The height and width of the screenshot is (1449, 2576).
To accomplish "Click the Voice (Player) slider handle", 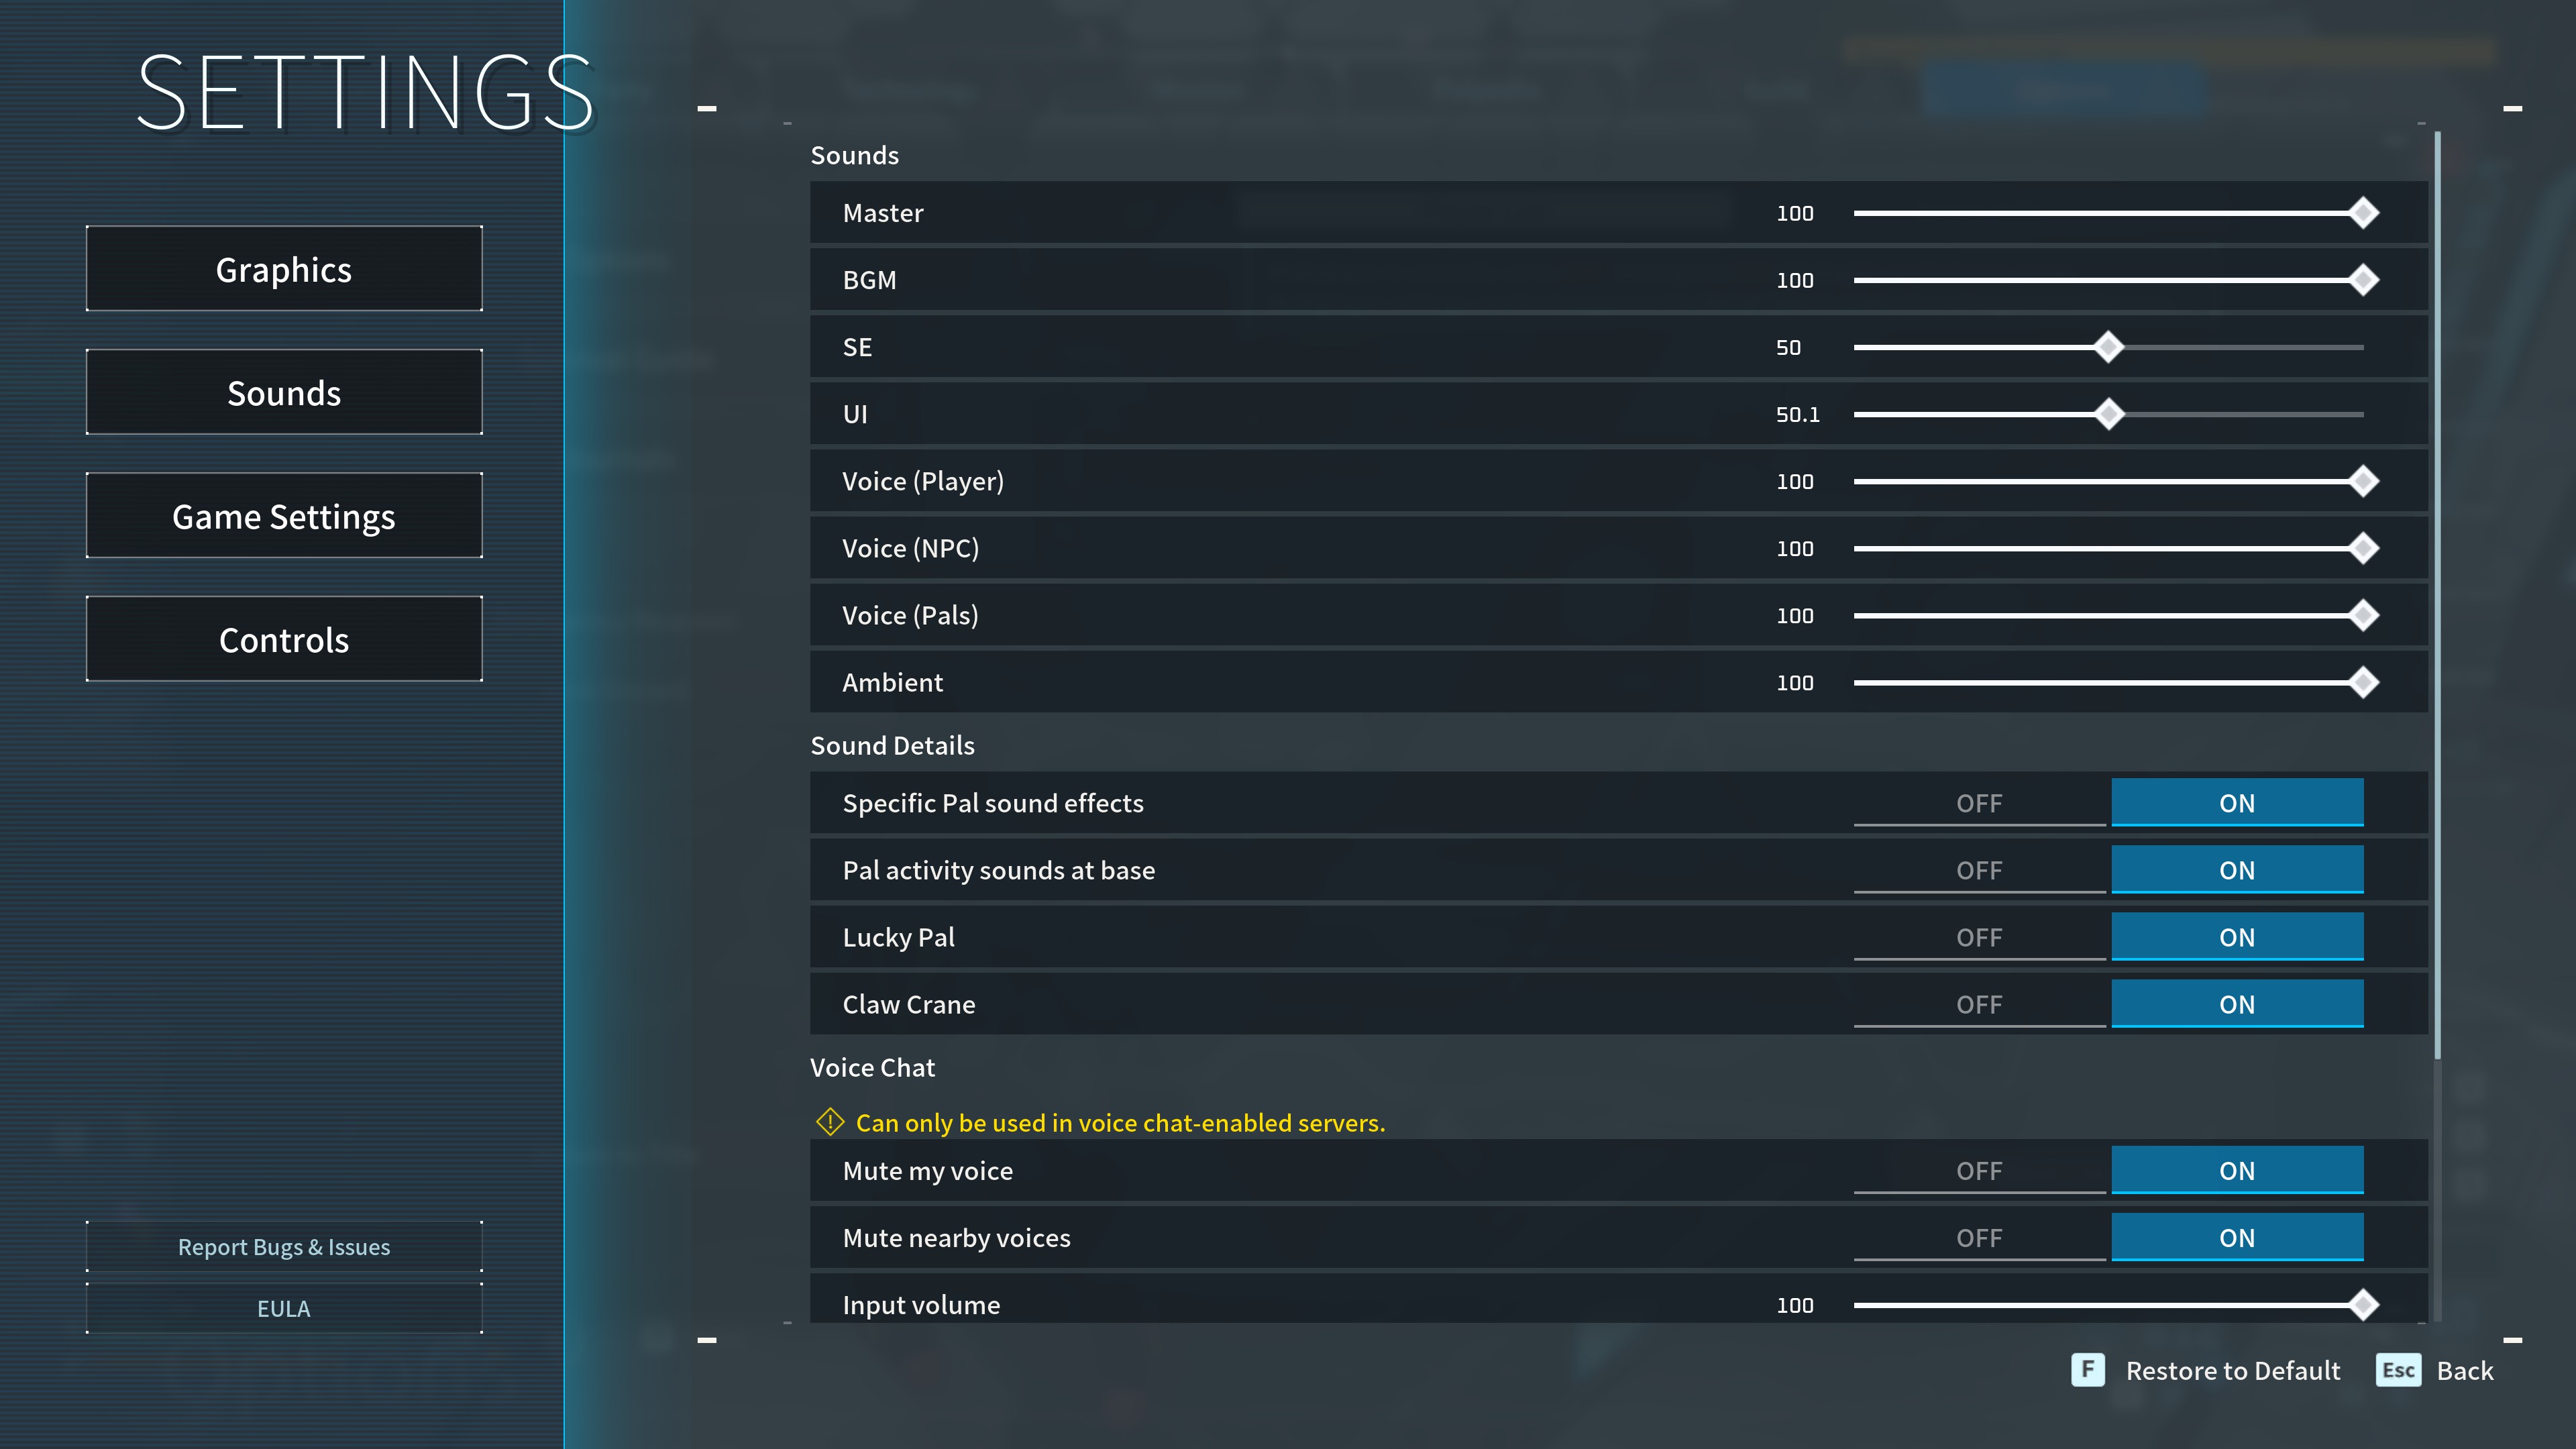I will click(x=2363, y=481).
